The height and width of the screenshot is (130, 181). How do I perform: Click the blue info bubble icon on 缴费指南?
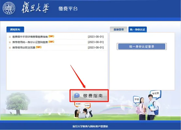point(77,96)
